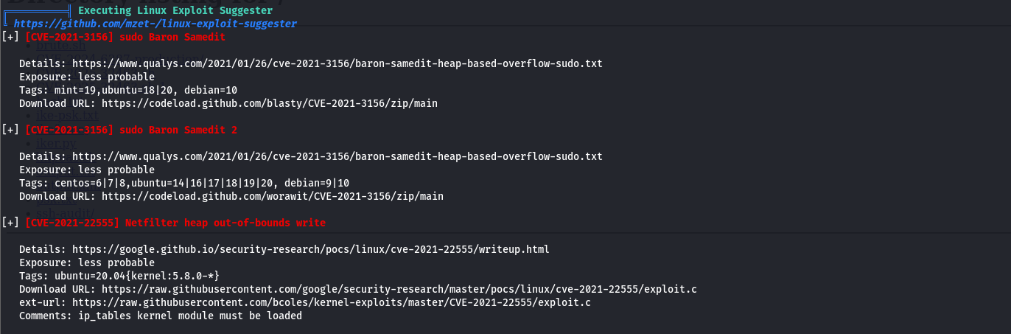
Task: Click the ip_tables kernel module Comments line
Action: click(x=161, y=316)
